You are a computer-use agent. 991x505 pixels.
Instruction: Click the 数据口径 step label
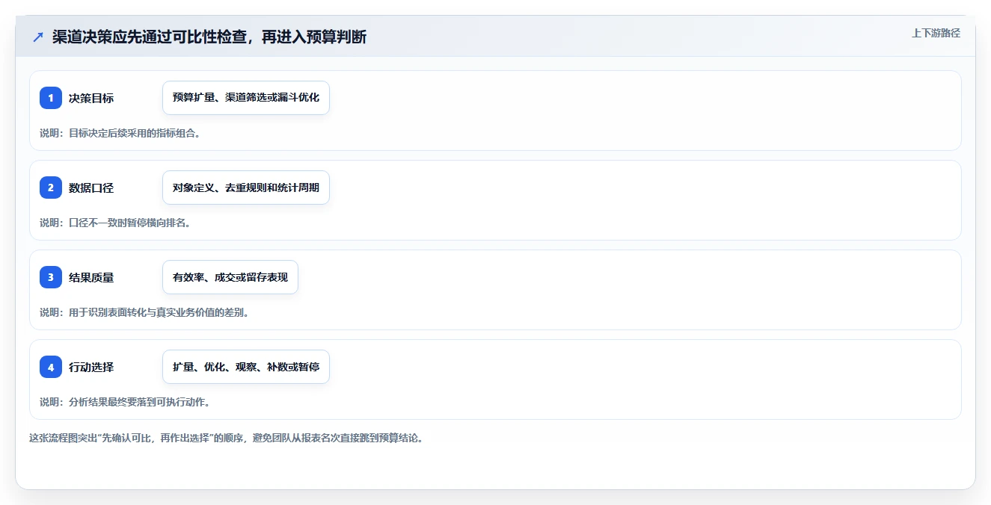coord(91,188)
